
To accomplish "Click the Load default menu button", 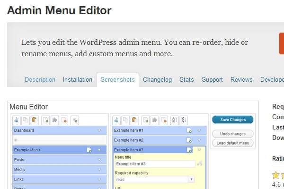I will (232, 143).
